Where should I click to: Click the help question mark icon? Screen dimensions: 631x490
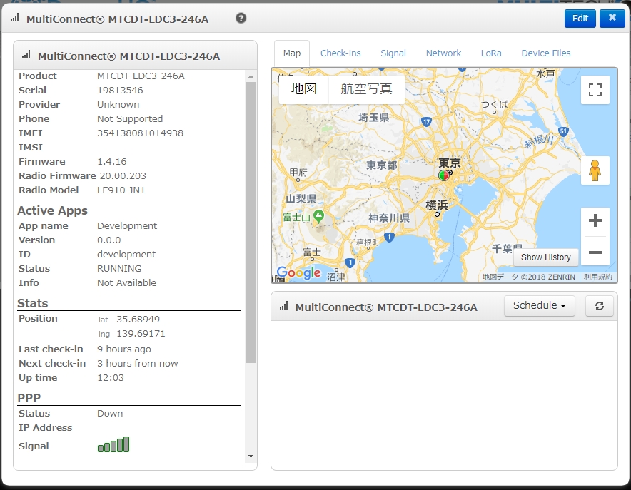pos(241,18)
